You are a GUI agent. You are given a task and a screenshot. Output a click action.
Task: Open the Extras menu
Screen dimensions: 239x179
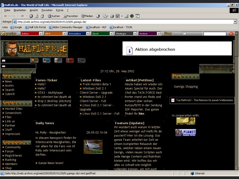[x=60, y=10]
